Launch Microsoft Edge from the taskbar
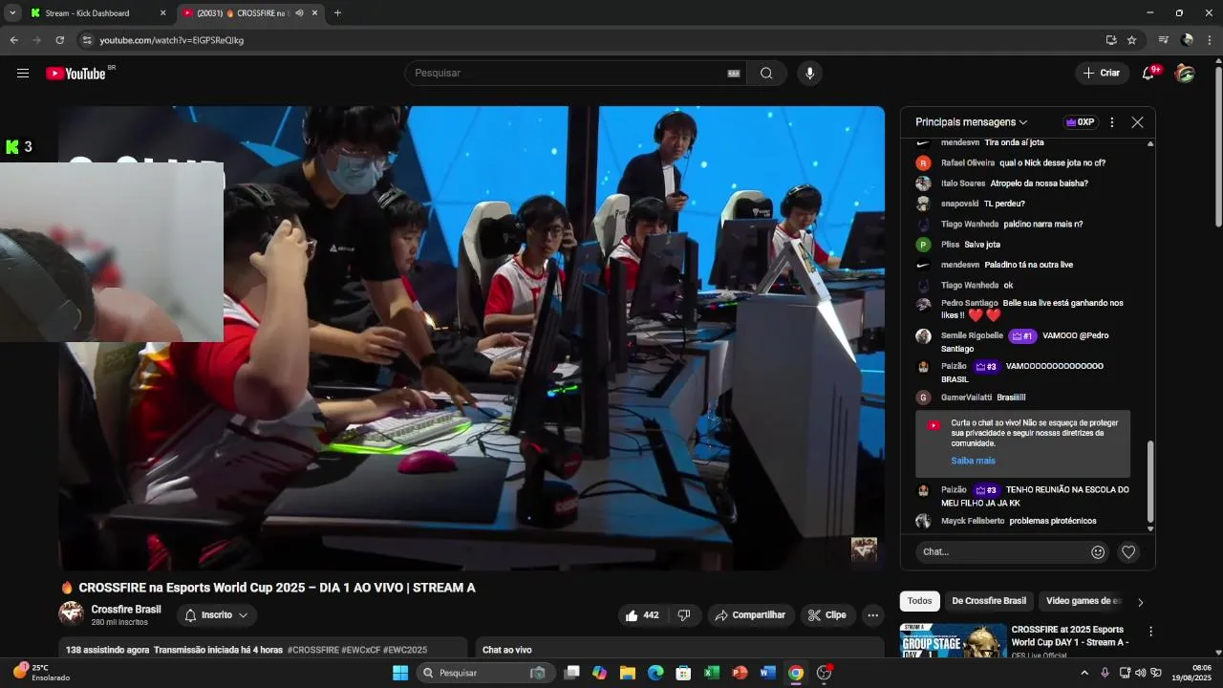 [655, 673]
